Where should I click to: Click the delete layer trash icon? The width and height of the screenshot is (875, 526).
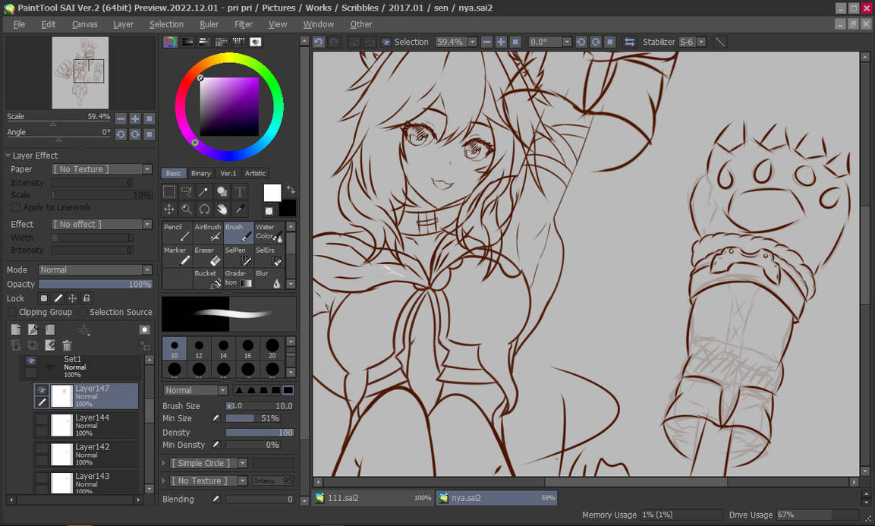pos(67,345)
